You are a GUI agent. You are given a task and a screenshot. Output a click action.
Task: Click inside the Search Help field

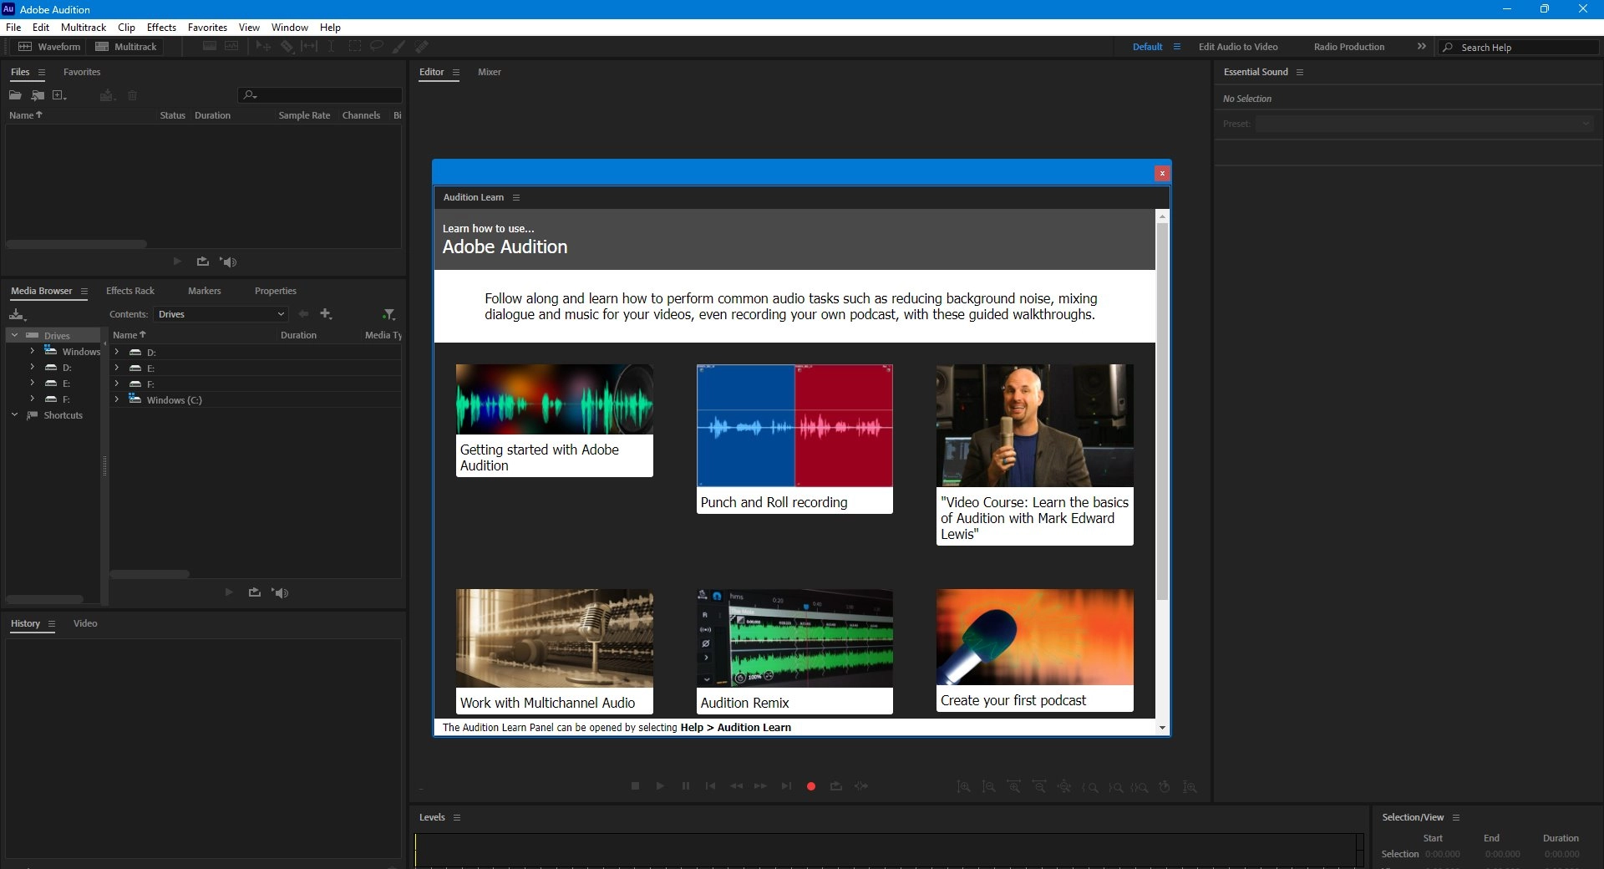1520,47
